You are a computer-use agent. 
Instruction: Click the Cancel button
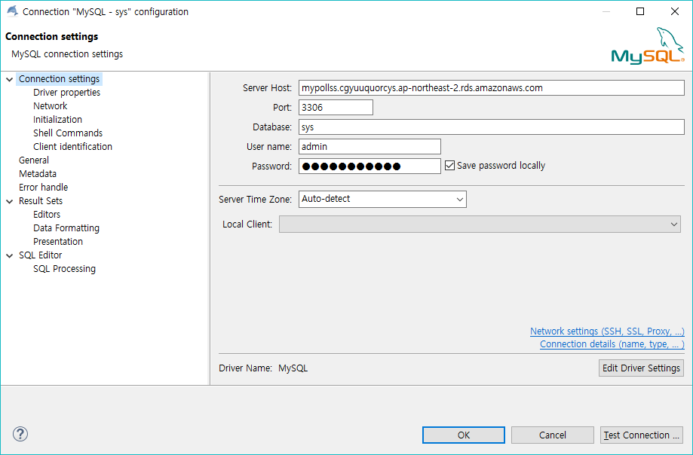(553, 435)
